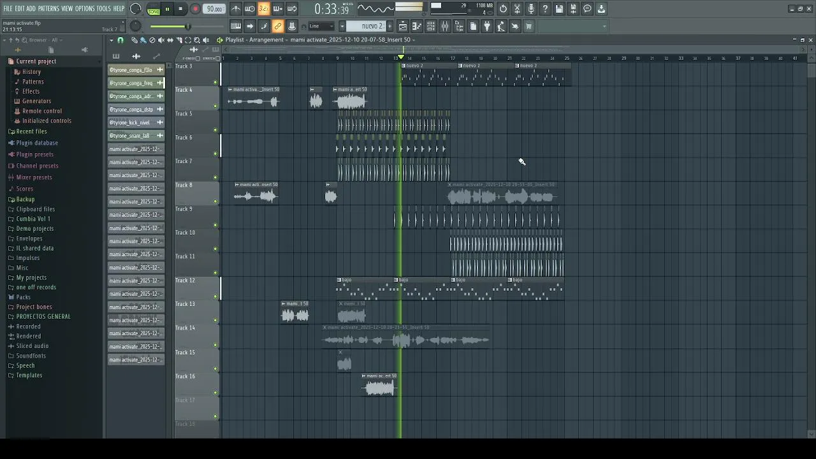
Task: Toggle the Track 8 mute switch
Action: [x=215, y=201]
